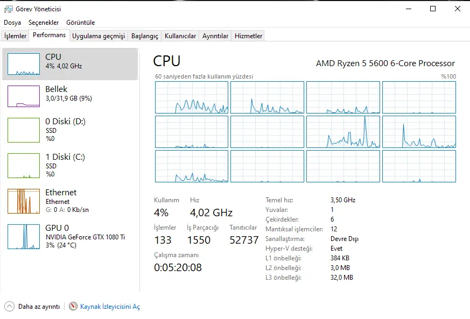Switch to the Başlangıç tab
The height and width of the screenshot is (319, 470).
145,36
